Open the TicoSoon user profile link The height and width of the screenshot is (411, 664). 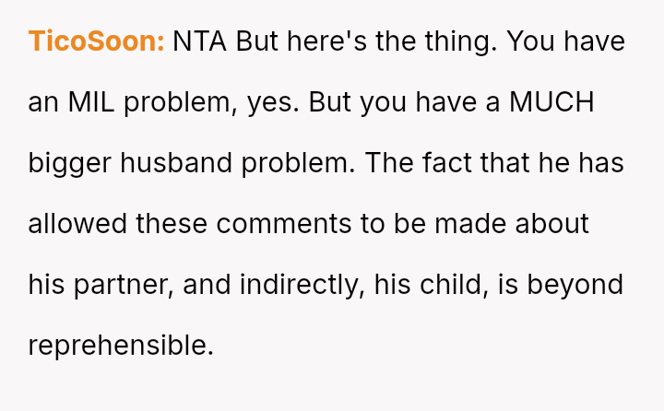pyautogui.click(x=96, y=41)
